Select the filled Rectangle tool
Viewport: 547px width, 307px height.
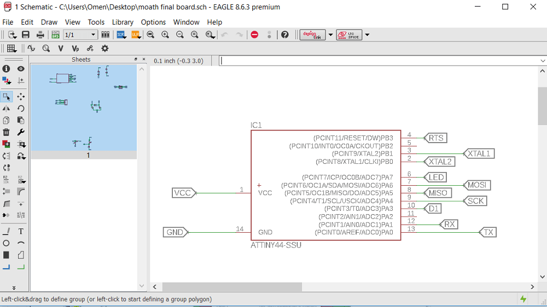click(6, 255)
